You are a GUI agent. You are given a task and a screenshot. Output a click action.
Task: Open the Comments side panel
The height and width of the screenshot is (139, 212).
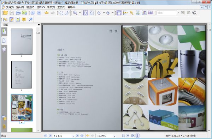pyautogui.click(x=4, y=118)
